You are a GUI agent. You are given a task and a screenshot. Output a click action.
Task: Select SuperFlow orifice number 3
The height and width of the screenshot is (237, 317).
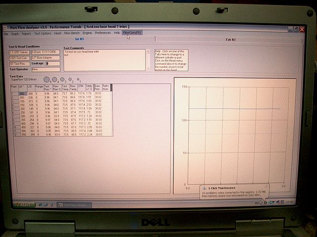pyautogui.click(x=62, y=79)
